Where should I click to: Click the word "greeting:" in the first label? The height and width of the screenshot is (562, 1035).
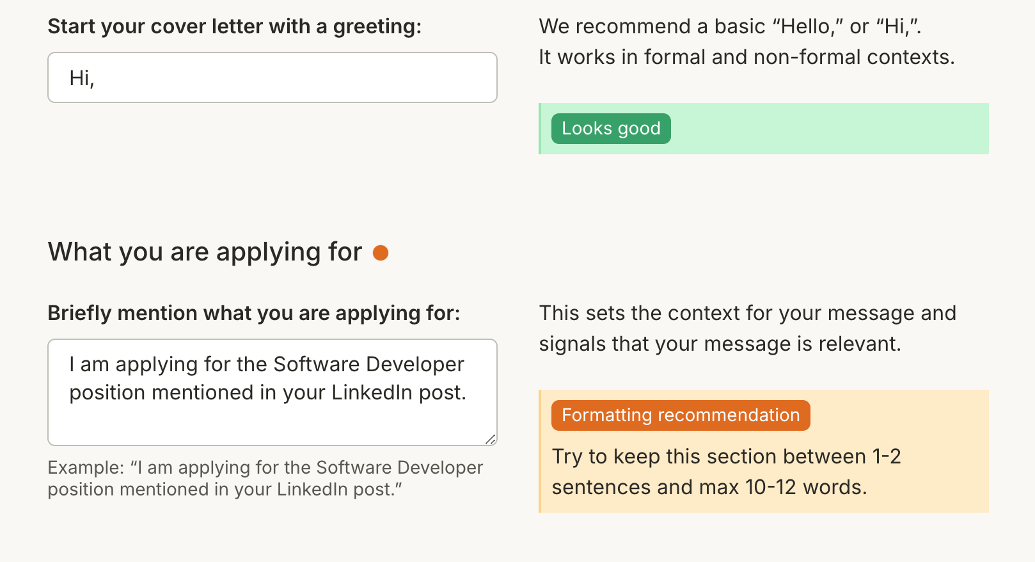pyautogui.click(x=377, y=26)
